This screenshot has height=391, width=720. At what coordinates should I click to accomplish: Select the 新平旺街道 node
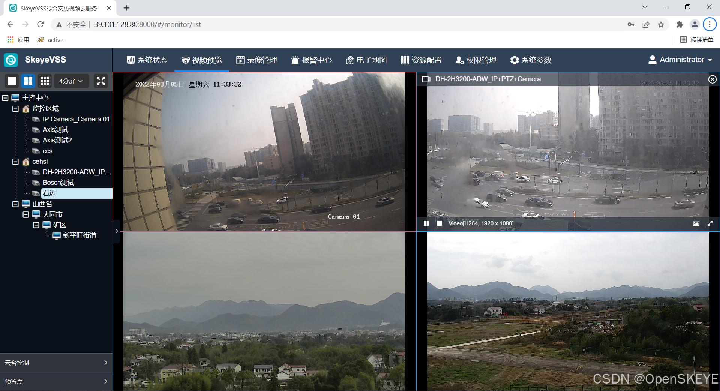click(79, 235)
